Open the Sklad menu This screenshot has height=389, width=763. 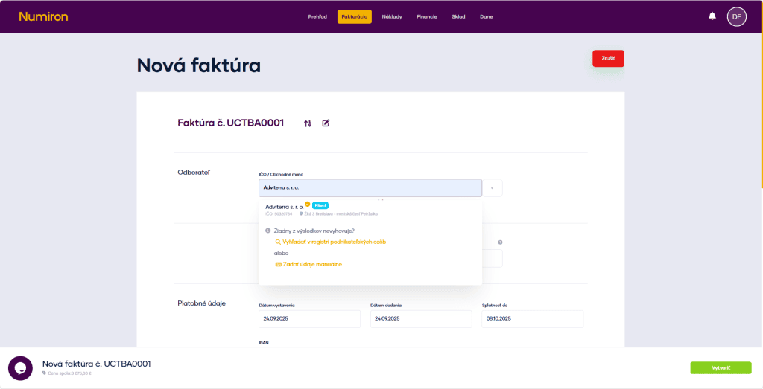(x=458, y=16)
